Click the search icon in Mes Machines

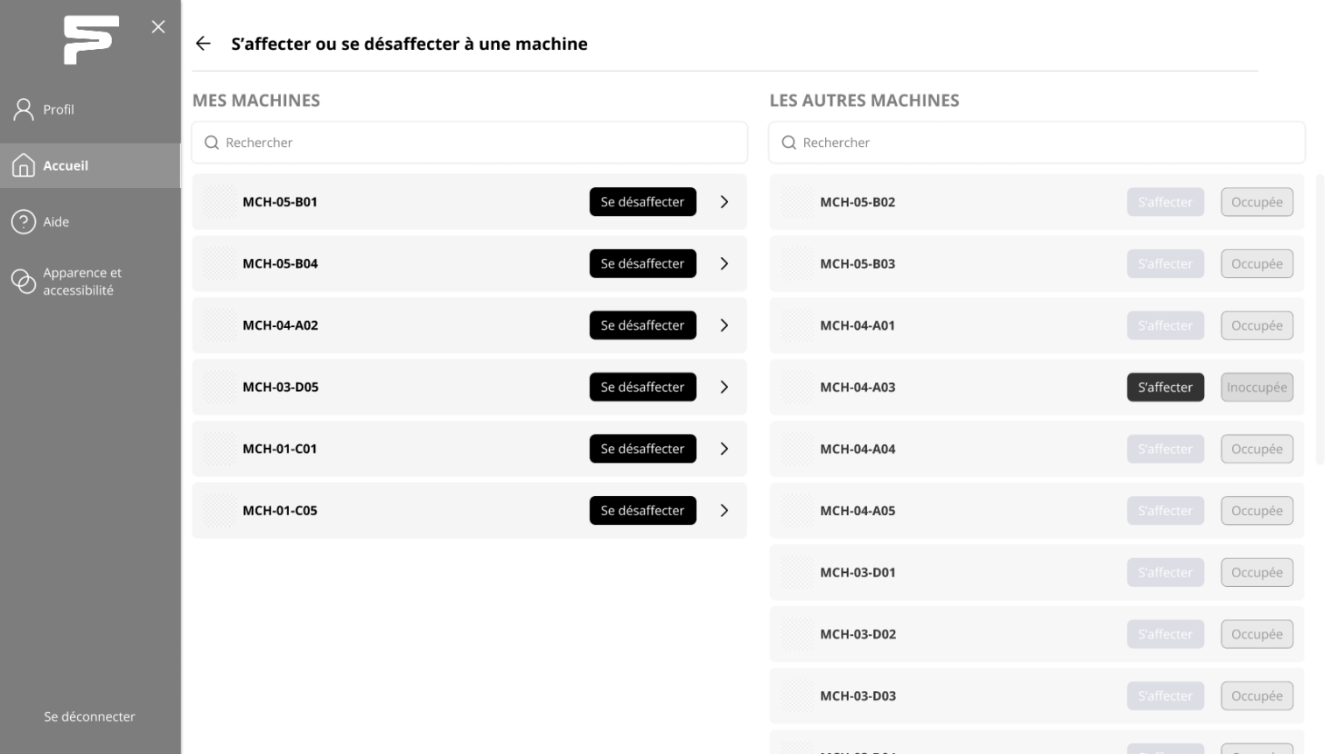(x=212, y=143)
